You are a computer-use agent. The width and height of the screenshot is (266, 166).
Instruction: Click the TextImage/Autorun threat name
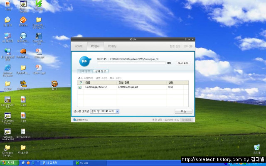96,87
